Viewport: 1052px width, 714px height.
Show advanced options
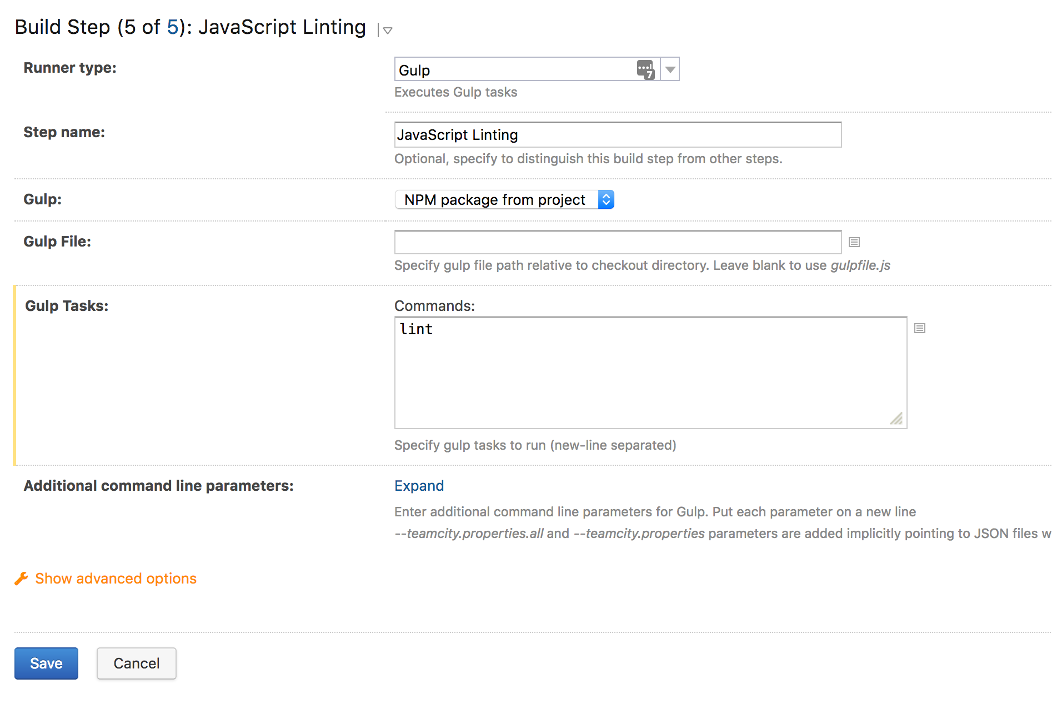(x=116, y=579)
